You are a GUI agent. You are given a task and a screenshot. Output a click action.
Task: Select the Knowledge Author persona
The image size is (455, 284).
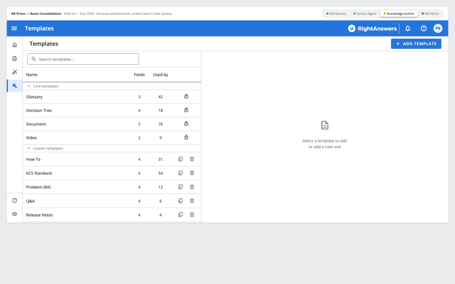(x=399, y=14)
